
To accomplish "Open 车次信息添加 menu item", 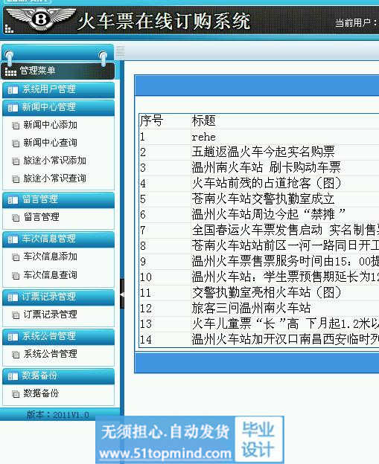I will point(51,257).
